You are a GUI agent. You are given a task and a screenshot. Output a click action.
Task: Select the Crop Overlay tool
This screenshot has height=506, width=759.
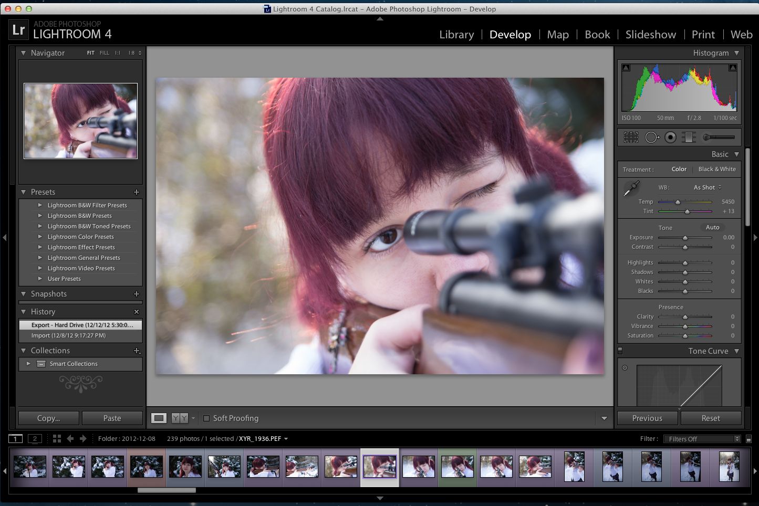pos(631,138)
